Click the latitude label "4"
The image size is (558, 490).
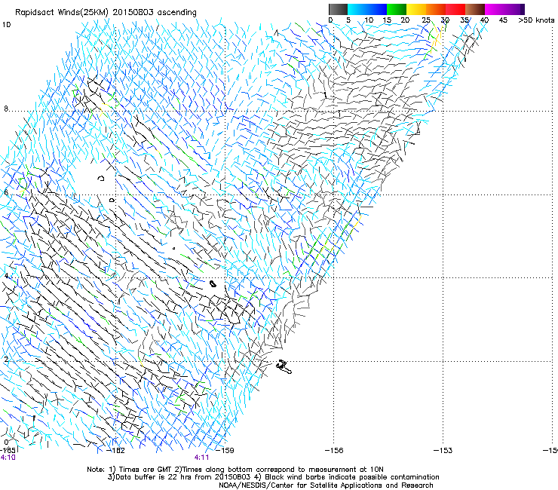click(x=6, y=276)
